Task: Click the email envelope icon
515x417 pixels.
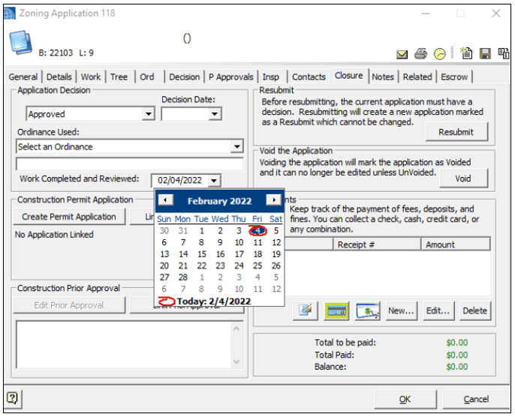Action: coord(402,54)
